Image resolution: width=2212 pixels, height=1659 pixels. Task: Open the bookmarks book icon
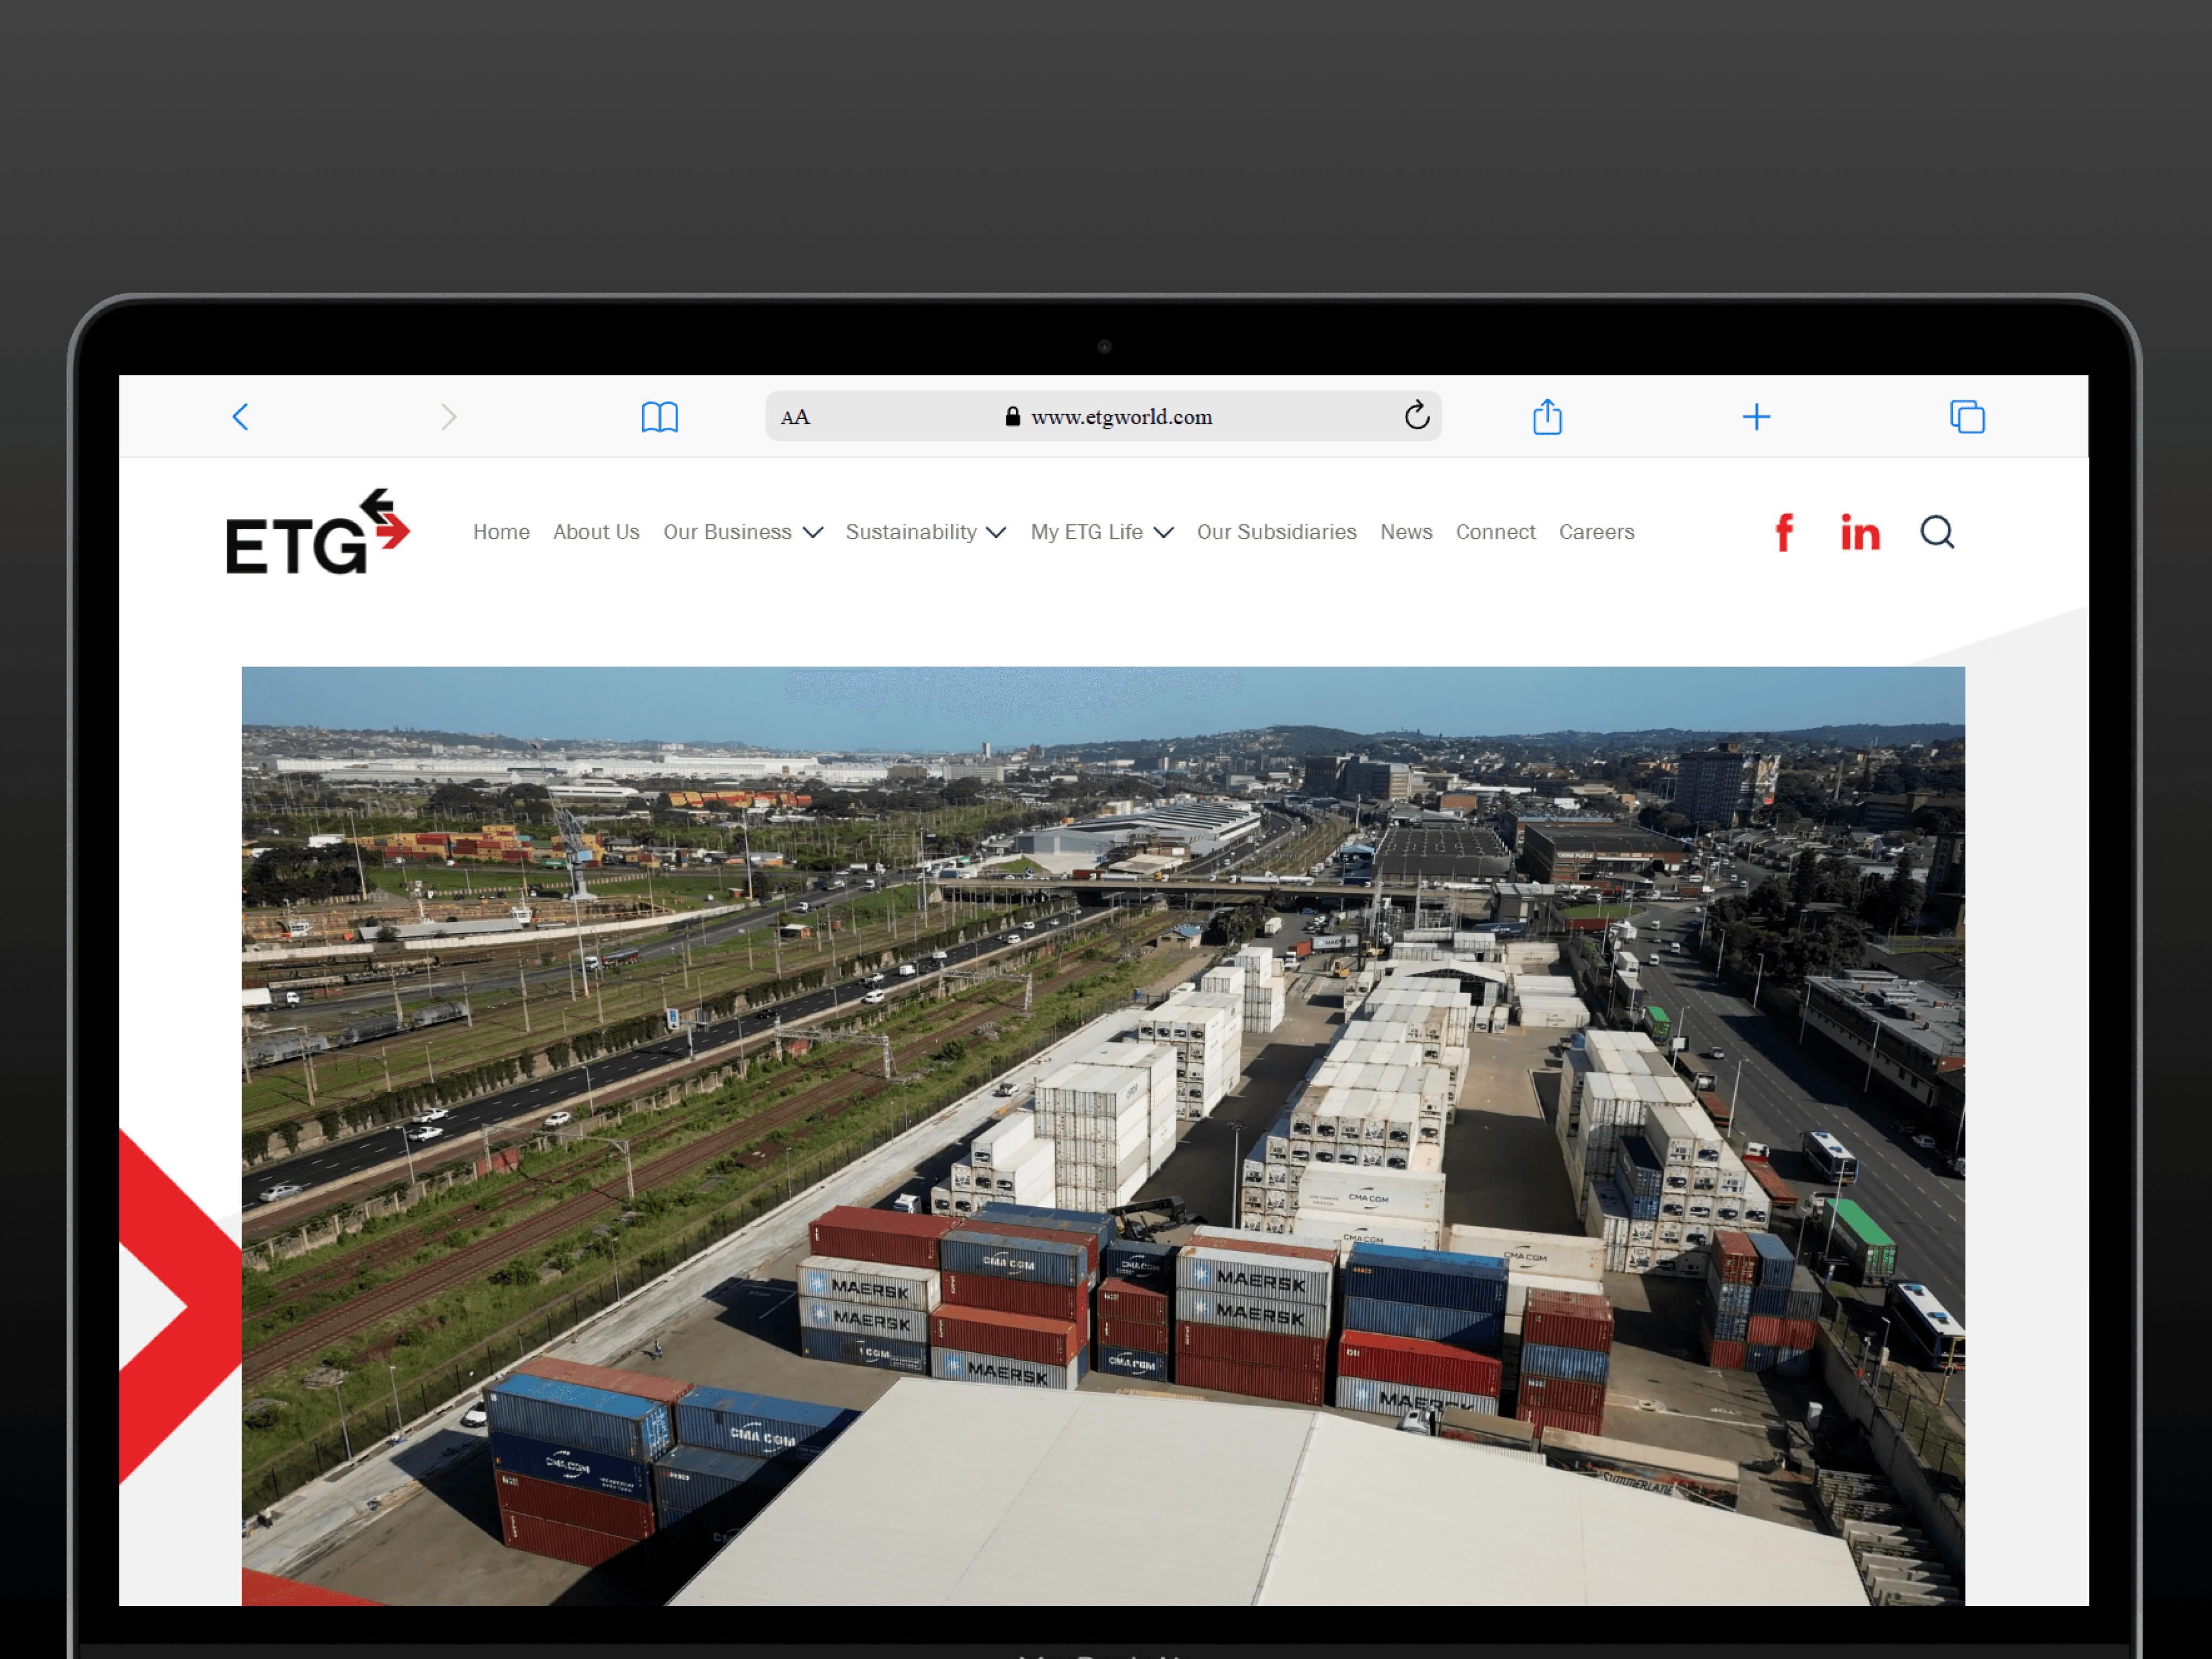659,417
